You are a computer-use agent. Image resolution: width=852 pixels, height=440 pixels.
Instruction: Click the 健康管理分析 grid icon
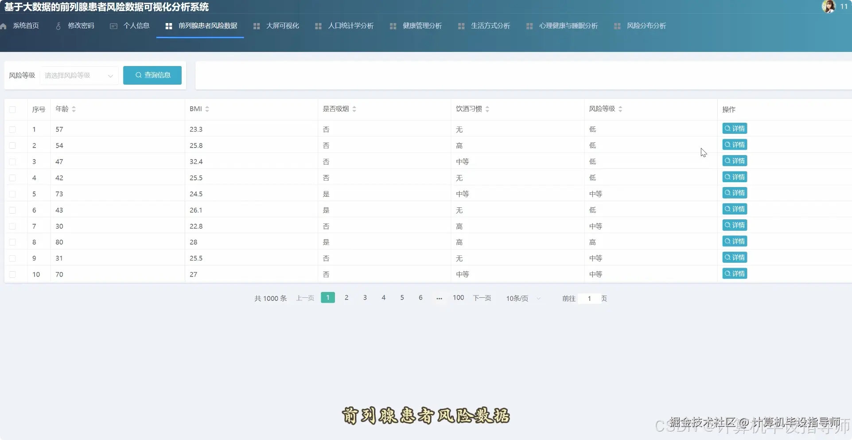393,26
